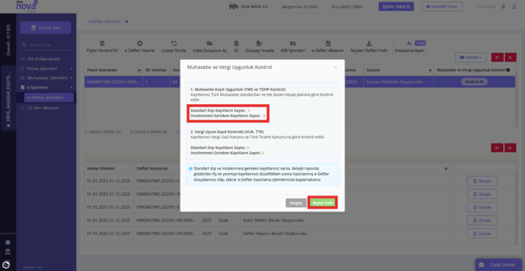
Task: Click Vazgeç to cancel the dialog
Action: [296, 203]
